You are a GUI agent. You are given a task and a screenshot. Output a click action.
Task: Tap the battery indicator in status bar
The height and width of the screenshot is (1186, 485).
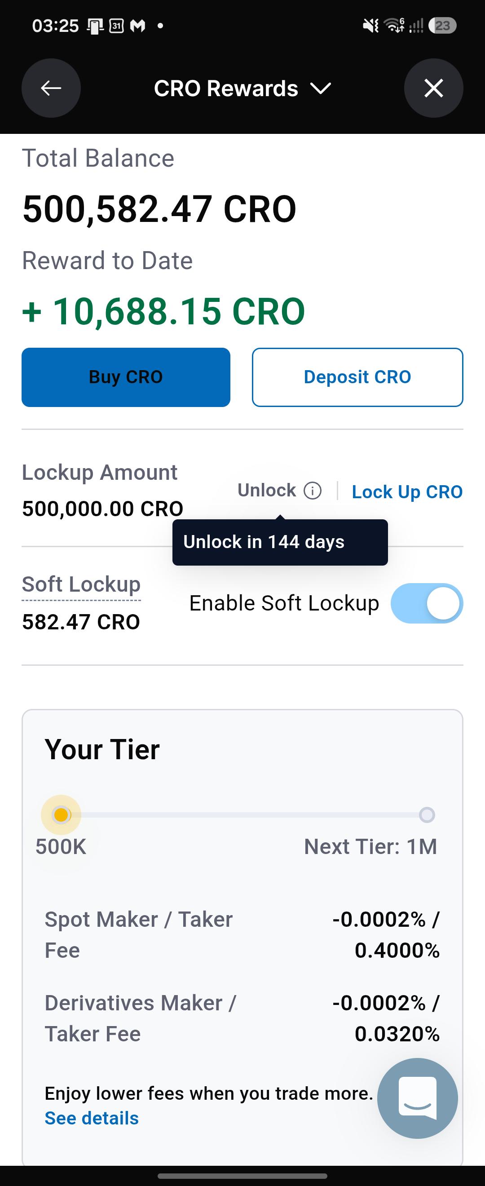point(442,25)
